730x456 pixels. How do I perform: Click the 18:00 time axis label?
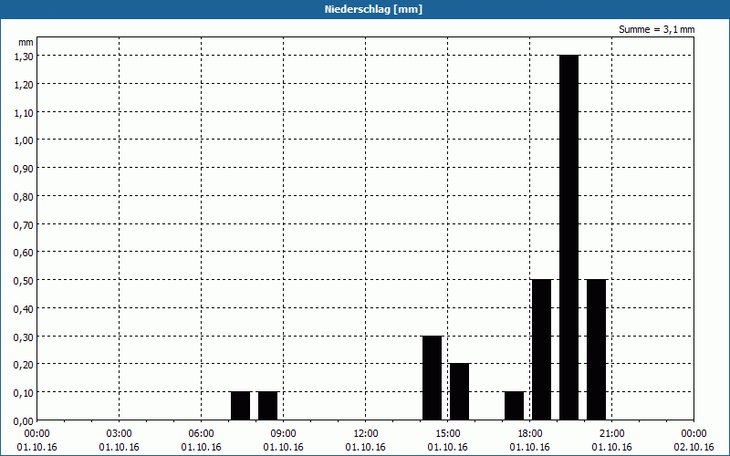pyautogui.click(x=530, y=434)
